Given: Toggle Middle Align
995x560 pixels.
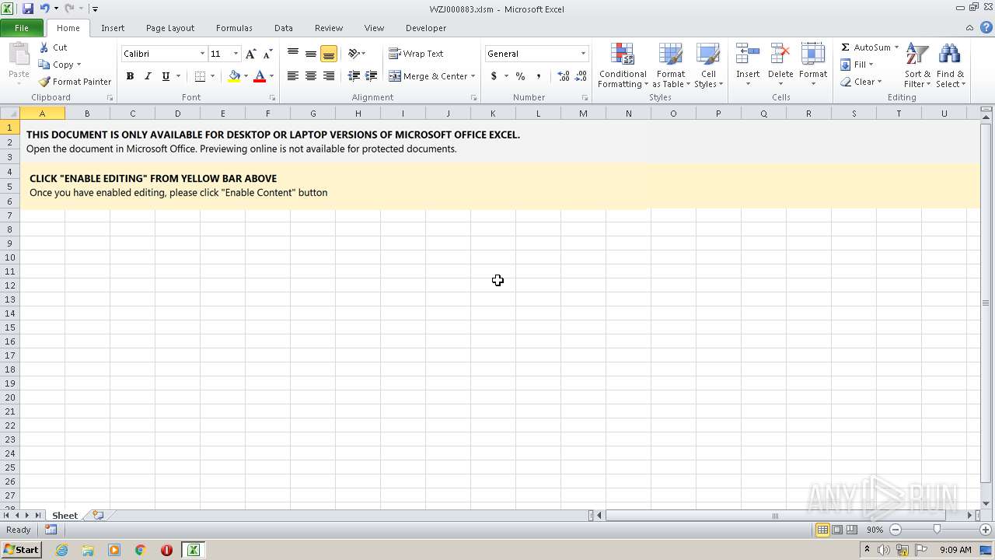Looking at the screenshot, I should pos(311,54).
